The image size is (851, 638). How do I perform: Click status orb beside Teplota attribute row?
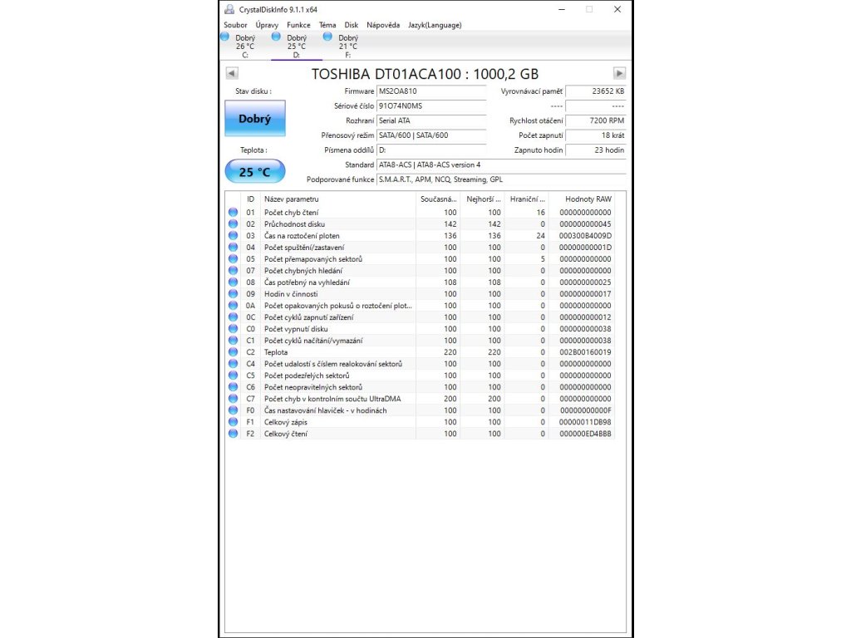point(234,352)
